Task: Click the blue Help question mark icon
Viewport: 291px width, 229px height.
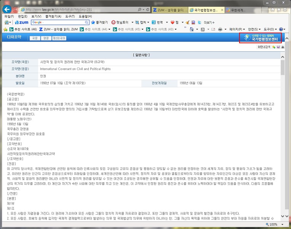Action: coord(281,29)
